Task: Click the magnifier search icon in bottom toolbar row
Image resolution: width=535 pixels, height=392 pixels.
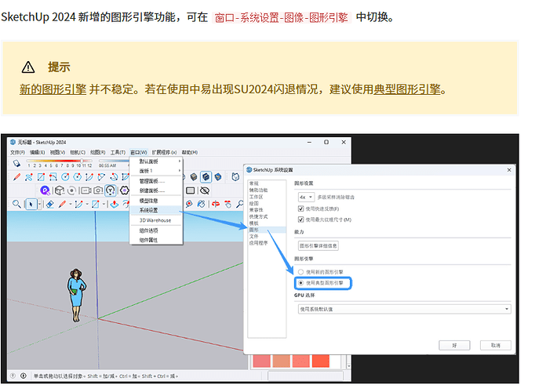Action: 16,204
